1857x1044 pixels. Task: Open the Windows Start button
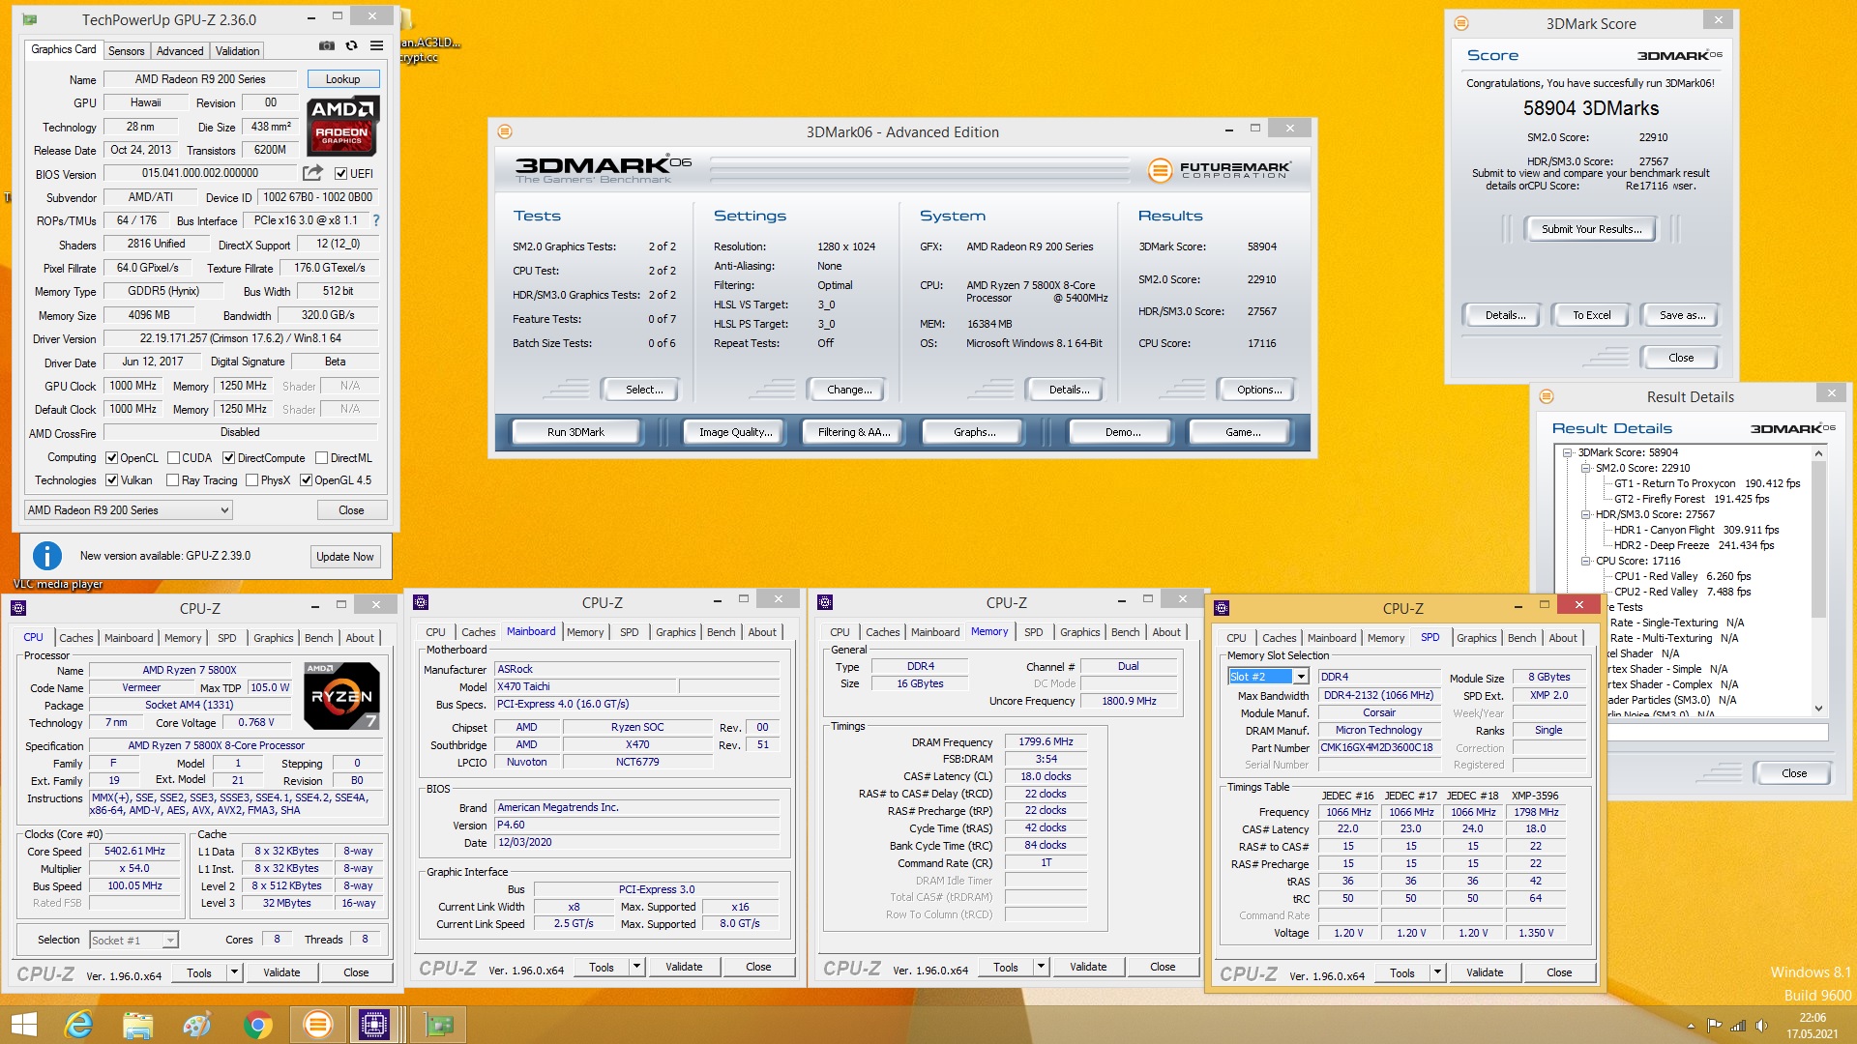click(x=23, y=1025)
